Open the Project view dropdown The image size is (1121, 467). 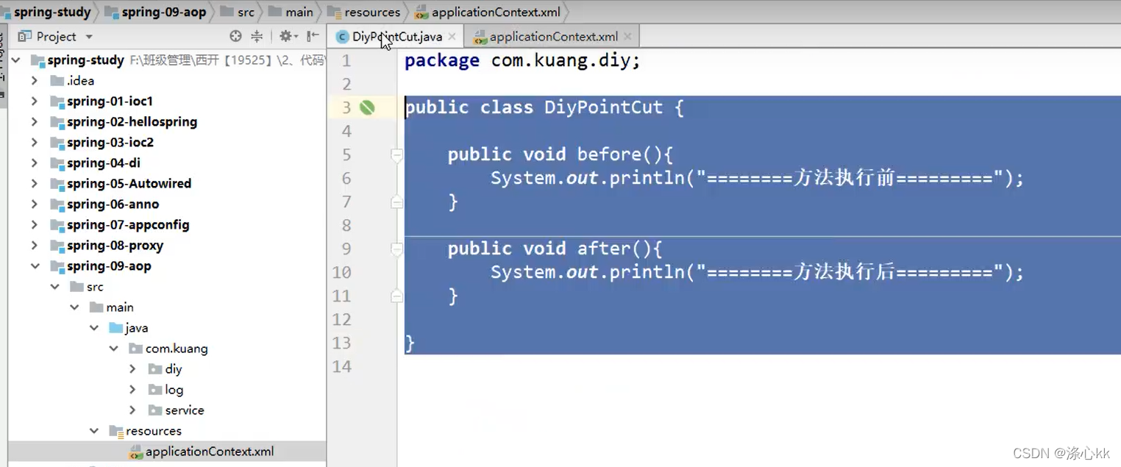[89, 37]
